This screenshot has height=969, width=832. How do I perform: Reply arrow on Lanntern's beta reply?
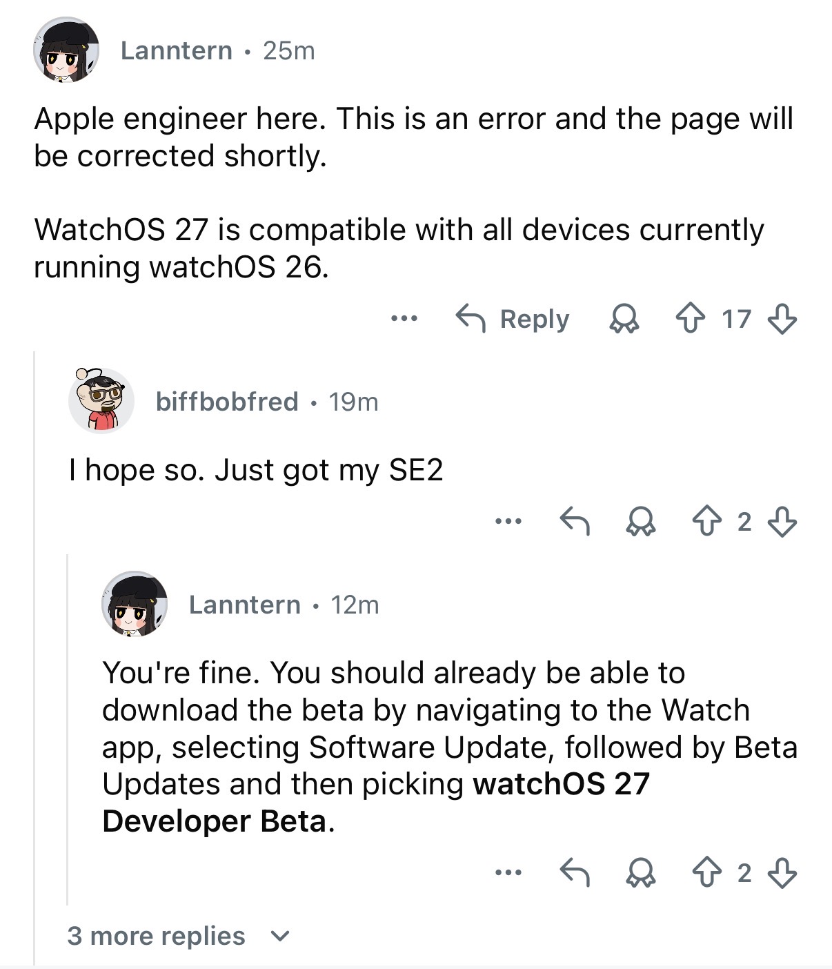574,872
